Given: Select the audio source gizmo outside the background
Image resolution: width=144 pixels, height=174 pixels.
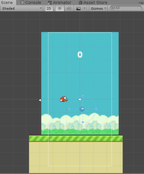Looking at the screenshot, I should pyautogui.click(x=40, y=100).
